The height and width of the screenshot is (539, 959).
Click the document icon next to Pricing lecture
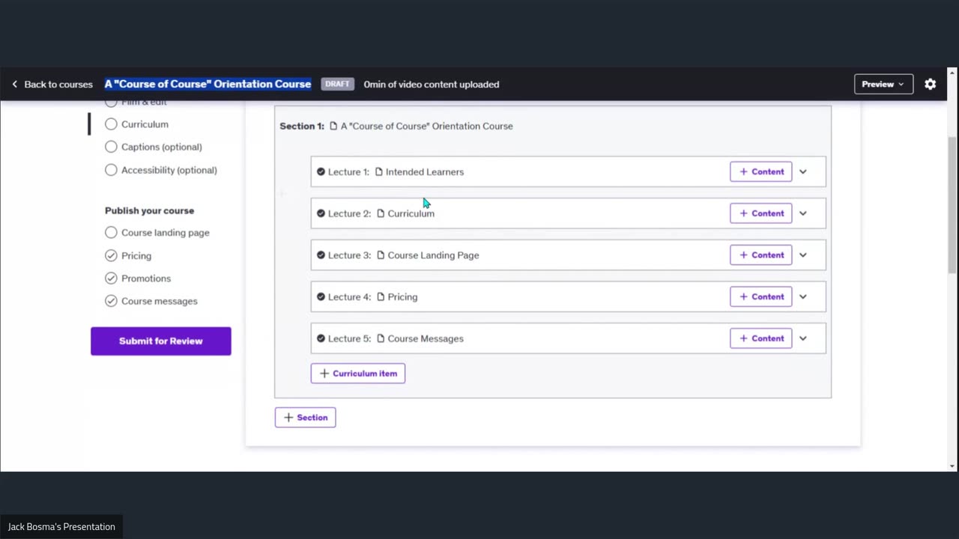pyautogui.click(x=381, y=297)
